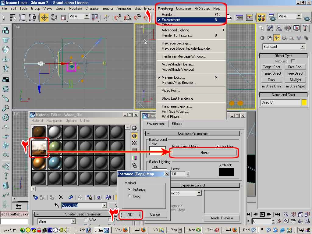The image size is (312, 234).
Task: Click Render Preview button
Action: tap(221, 218)
